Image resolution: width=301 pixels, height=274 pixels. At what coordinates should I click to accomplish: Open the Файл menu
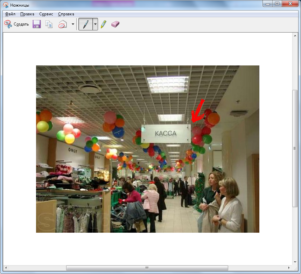(x=10, y=14)
